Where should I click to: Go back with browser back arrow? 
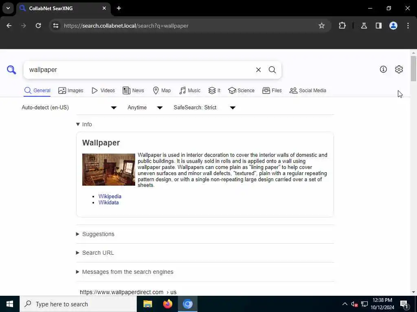point(9,26)
